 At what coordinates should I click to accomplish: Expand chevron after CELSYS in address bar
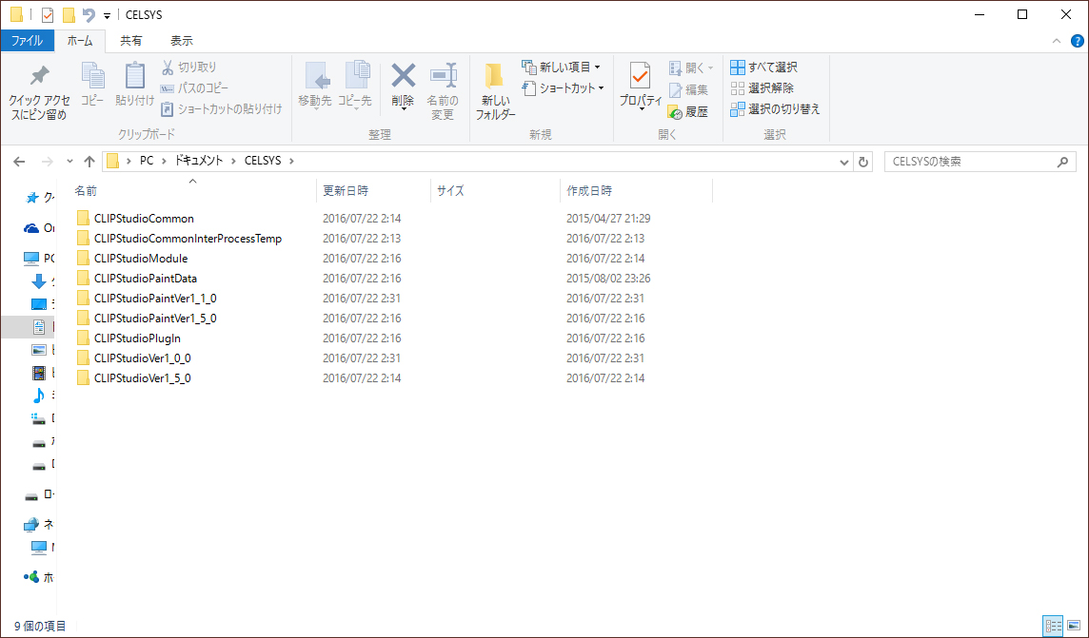291,161
